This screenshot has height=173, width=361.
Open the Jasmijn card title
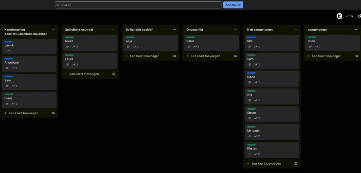click(x=10, y=45)
